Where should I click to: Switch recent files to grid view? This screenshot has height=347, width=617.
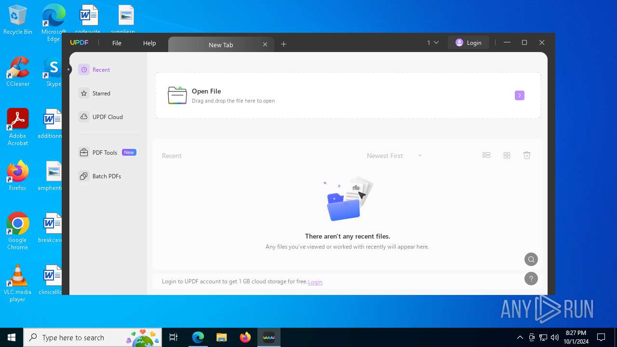[507, 155]
